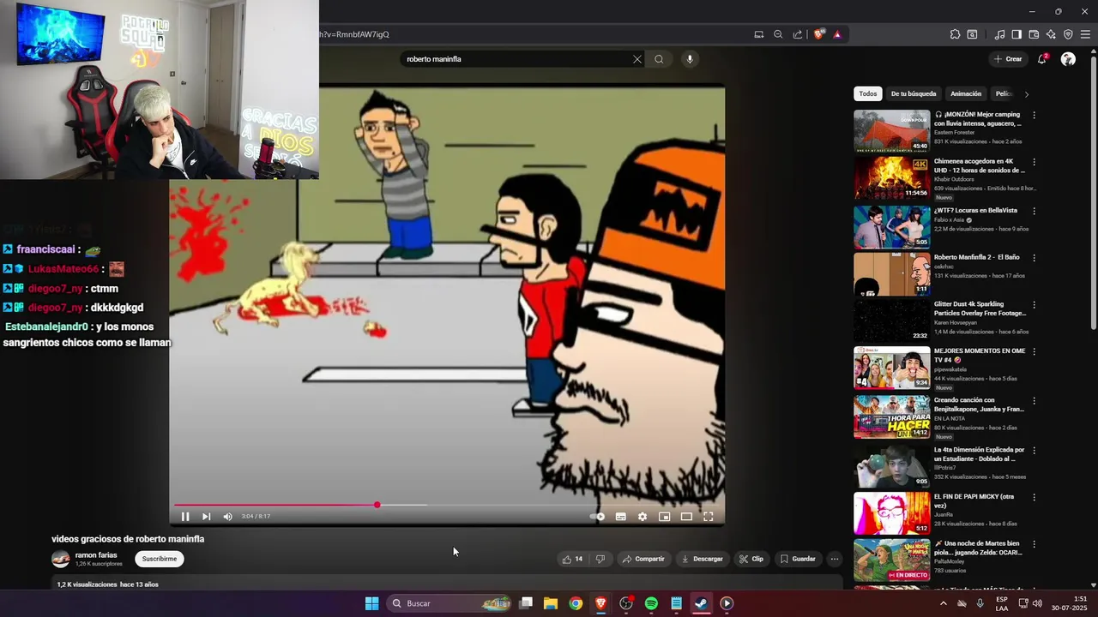1098x617 pixels.
Task: Open YouTube notifications bell
Action: (x=1042, y=59)
